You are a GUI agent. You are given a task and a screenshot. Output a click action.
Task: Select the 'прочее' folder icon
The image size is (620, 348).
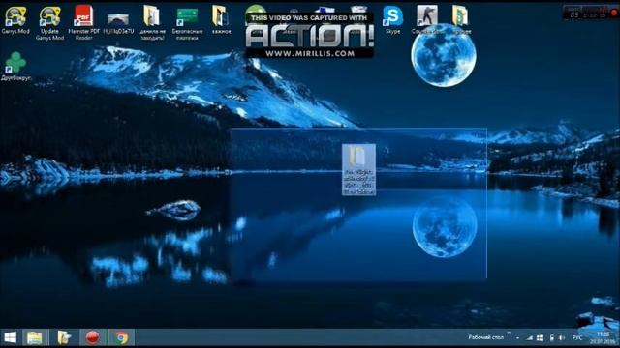[461, 19]
